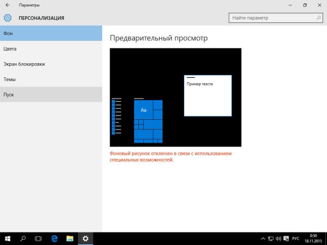Open taskbar search
Viewport: 327px width, 245px height.
click(x=23, y=238)
